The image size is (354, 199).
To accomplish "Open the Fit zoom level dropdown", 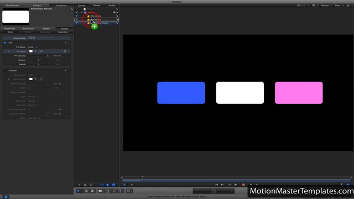I will [303, 6].
